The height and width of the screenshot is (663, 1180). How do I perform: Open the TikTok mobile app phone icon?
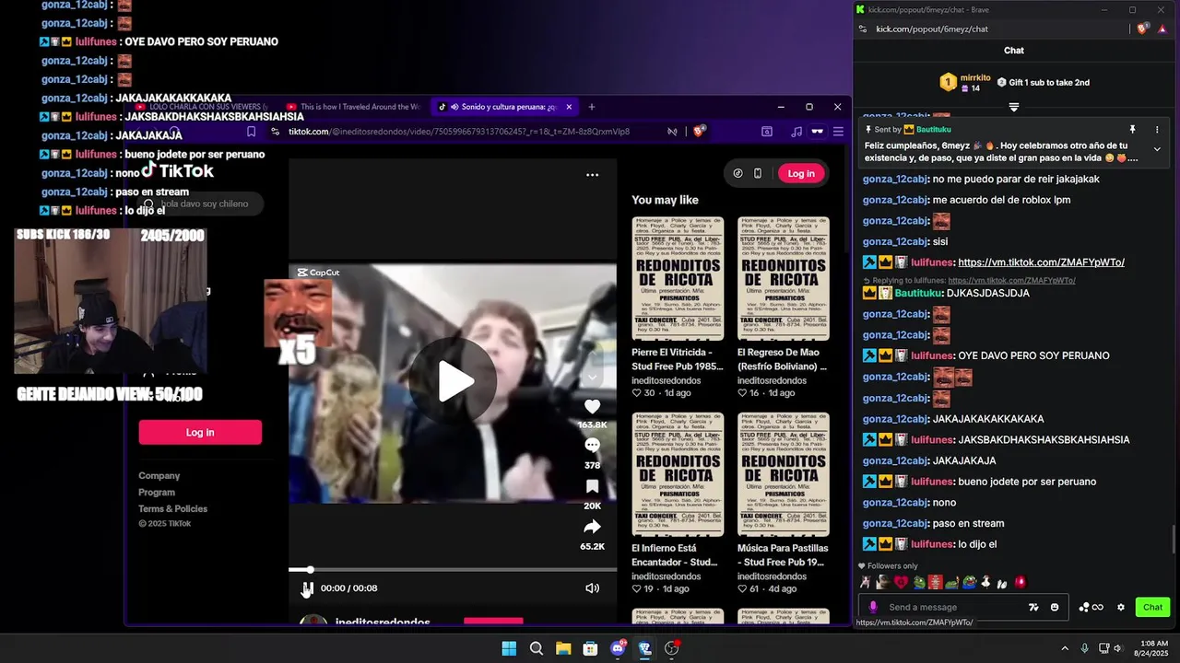point(758,173)
